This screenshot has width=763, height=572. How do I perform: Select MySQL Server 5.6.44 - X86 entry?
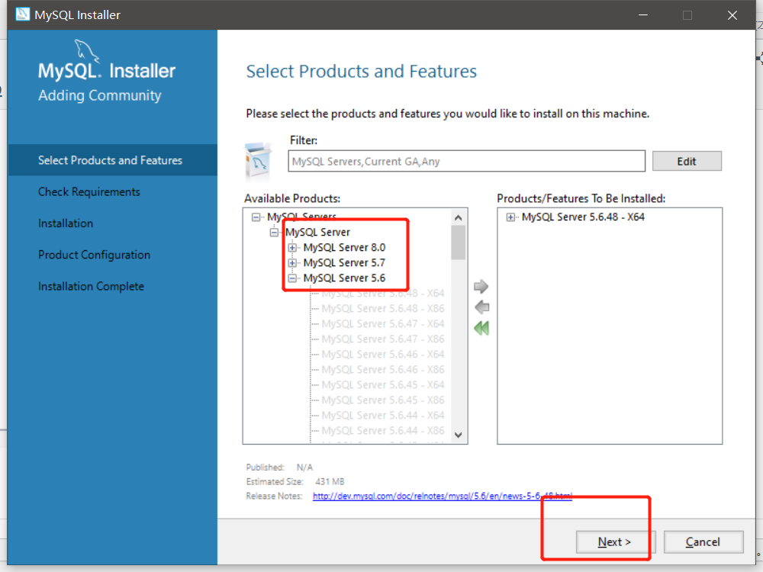(x=382, y=430)
